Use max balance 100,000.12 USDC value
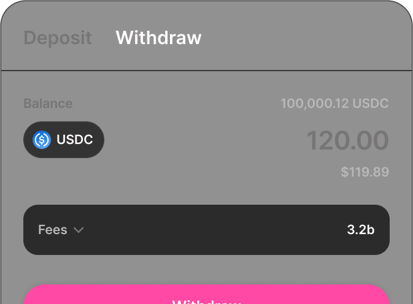The width and height of the screenshot is (413, 304). click(334, 104)
